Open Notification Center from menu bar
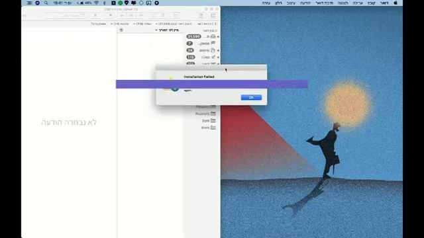424x238 pixels. [x=29, y=3]
